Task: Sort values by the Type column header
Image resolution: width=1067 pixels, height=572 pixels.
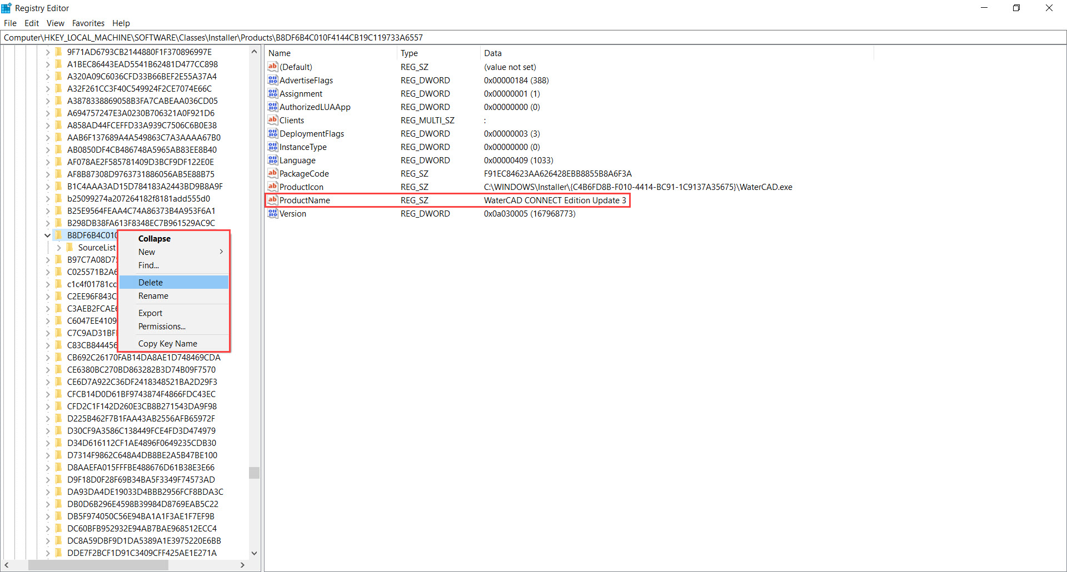Action: point(439,53)
